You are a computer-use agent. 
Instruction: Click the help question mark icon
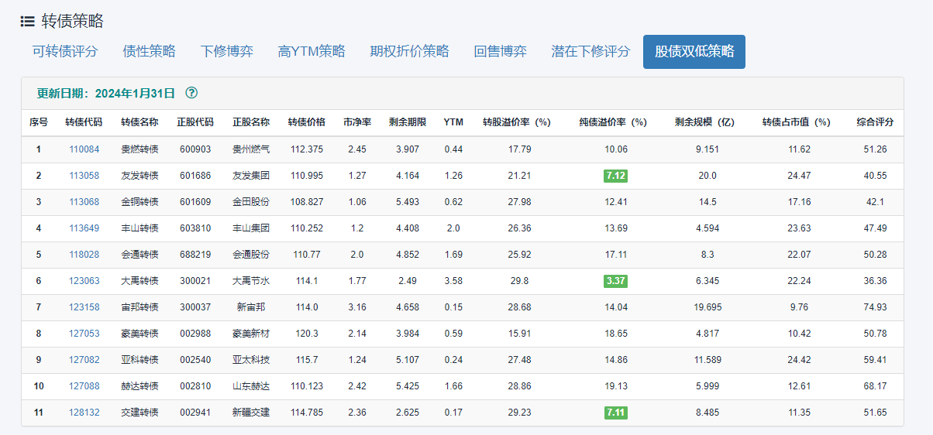[x=191, y=93]
